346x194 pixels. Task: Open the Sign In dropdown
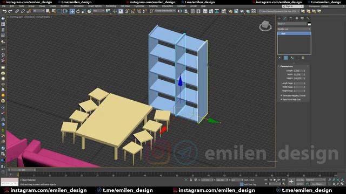[292, 6]
